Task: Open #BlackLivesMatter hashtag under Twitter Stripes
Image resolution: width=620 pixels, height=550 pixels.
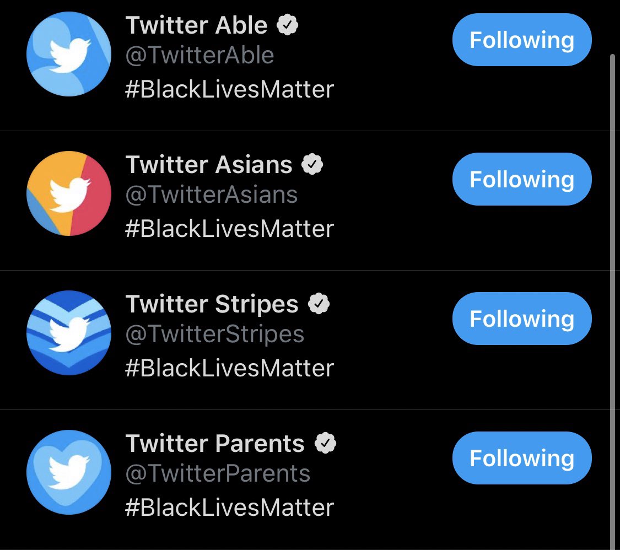Action: point(230,368)
